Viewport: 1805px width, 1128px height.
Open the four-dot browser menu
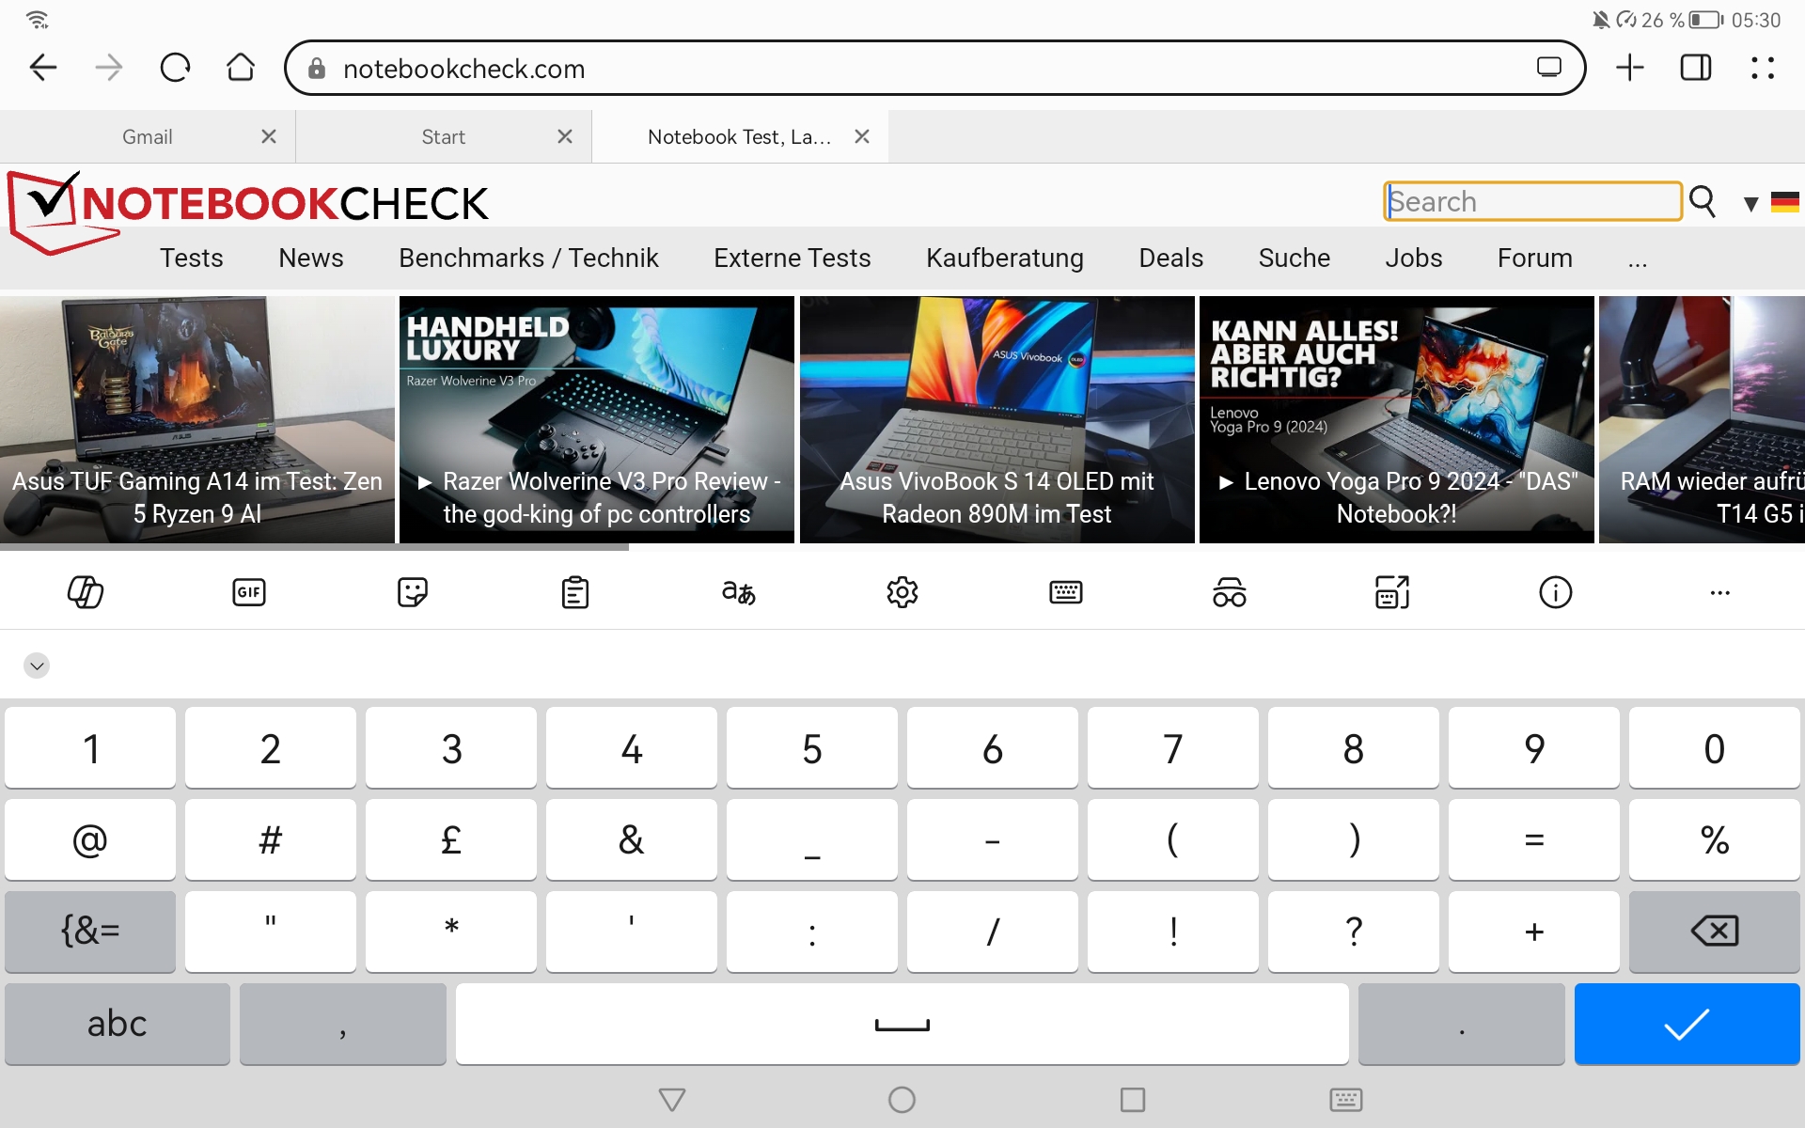(1763, 68)
